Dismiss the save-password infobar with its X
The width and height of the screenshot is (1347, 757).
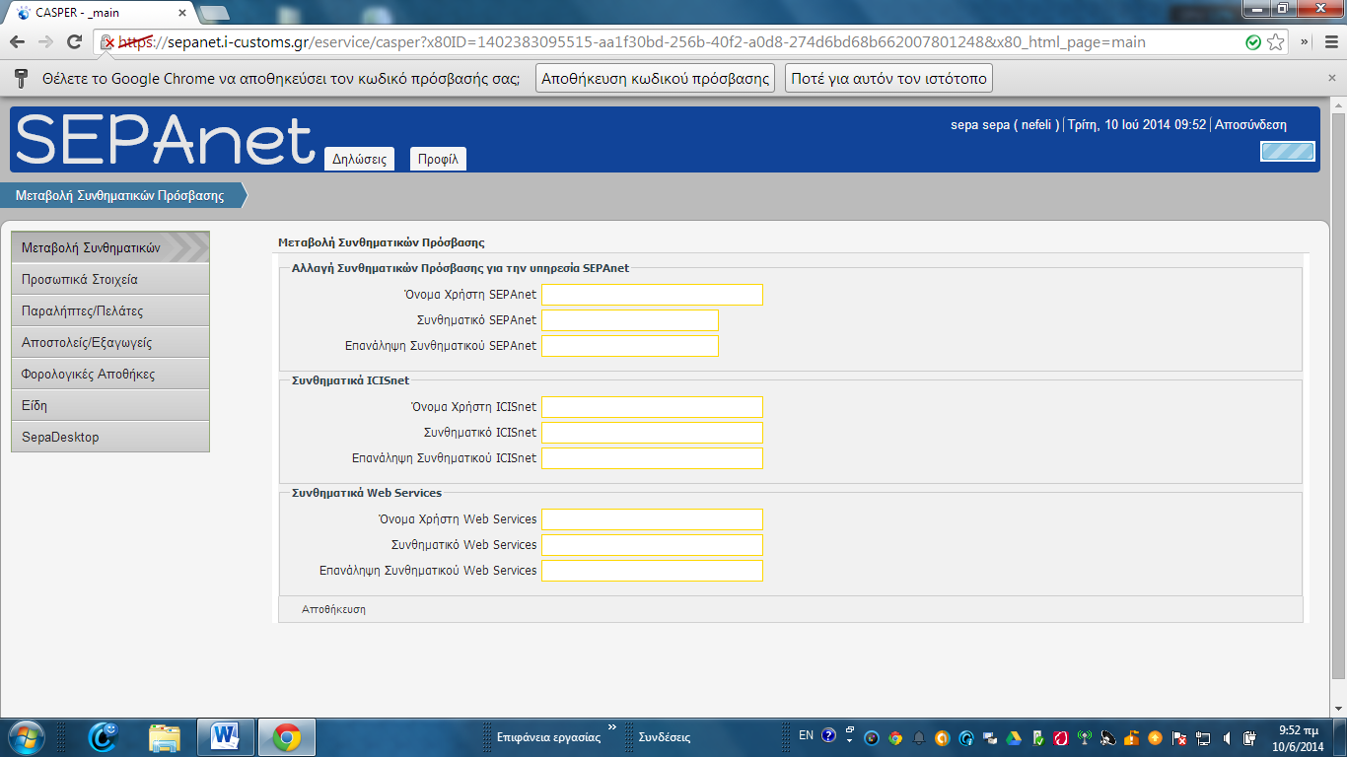pos(1332,78)
